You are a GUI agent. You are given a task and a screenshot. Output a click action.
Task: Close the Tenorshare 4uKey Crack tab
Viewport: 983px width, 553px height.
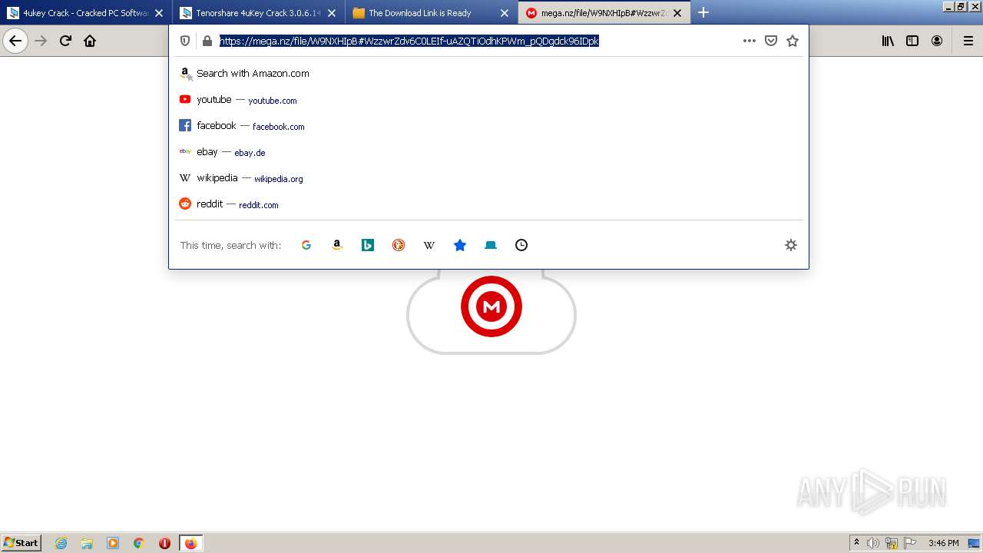(x=332, y=13)
